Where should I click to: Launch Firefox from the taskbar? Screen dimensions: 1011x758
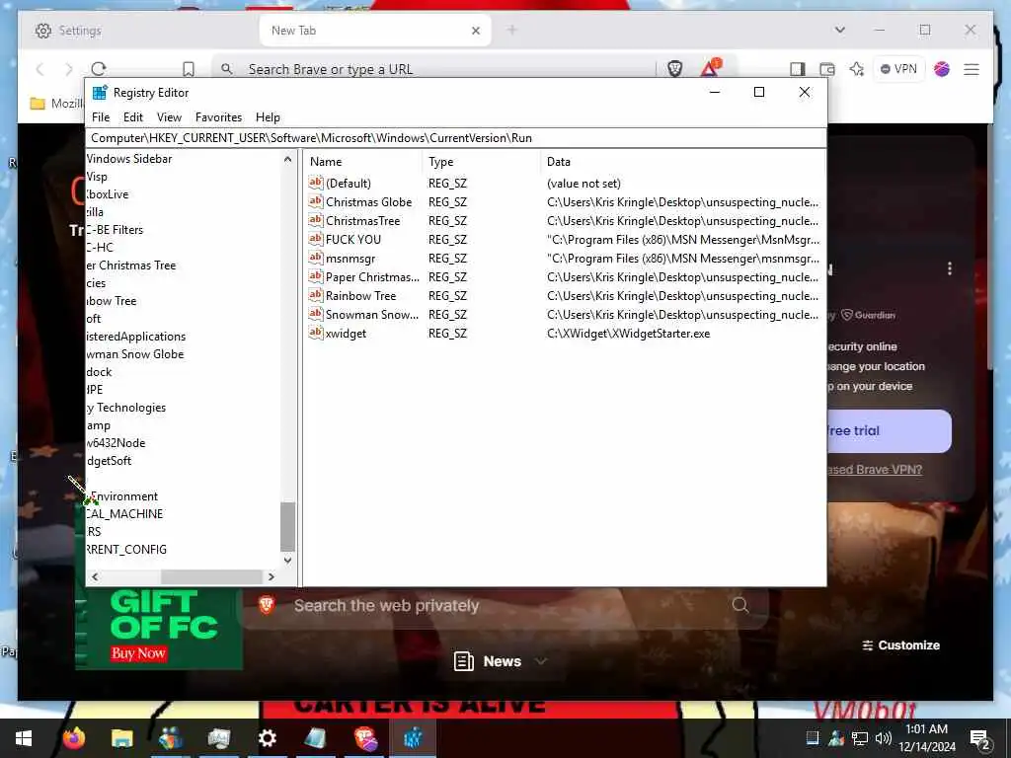click(x=74, y=738)
